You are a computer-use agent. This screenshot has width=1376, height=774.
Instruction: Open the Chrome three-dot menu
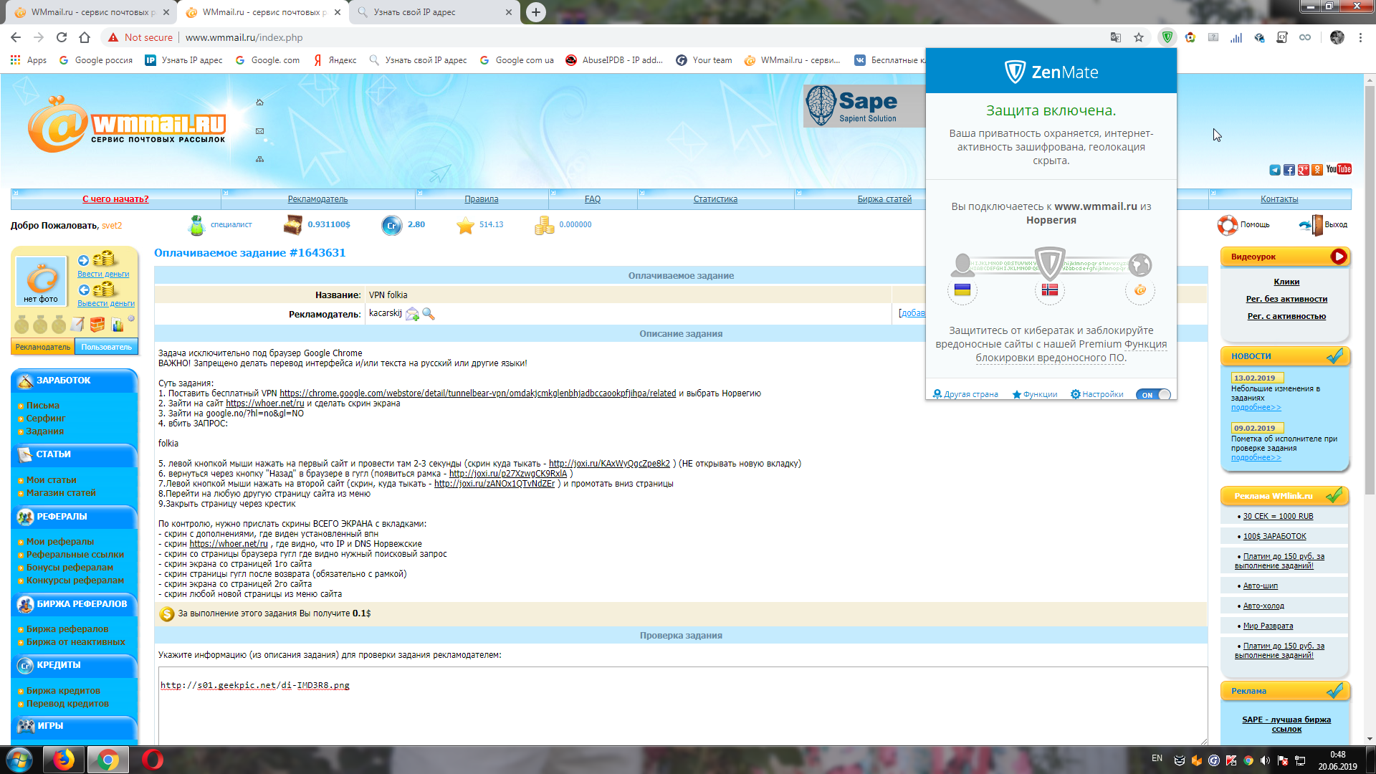coord(1360,37)
